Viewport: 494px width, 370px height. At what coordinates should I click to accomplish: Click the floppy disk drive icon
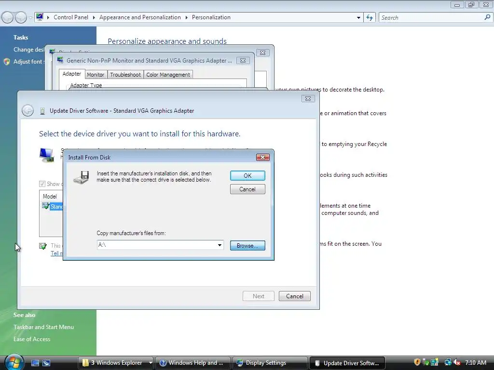[81, 177]
